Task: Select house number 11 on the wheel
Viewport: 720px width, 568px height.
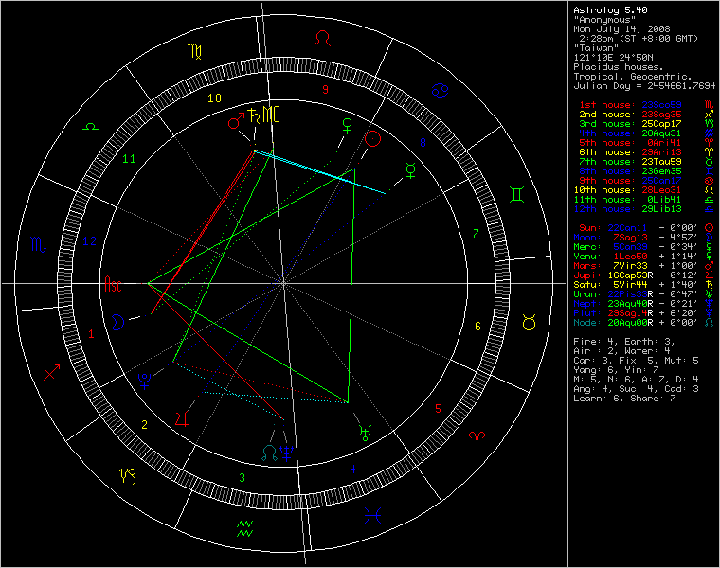Action: tap(129, 159)
